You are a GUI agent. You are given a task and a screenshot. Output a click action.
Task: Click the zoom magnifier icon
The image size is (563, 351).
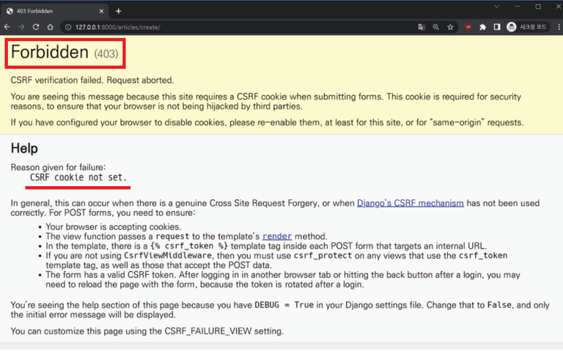click(x=436, y=27)
